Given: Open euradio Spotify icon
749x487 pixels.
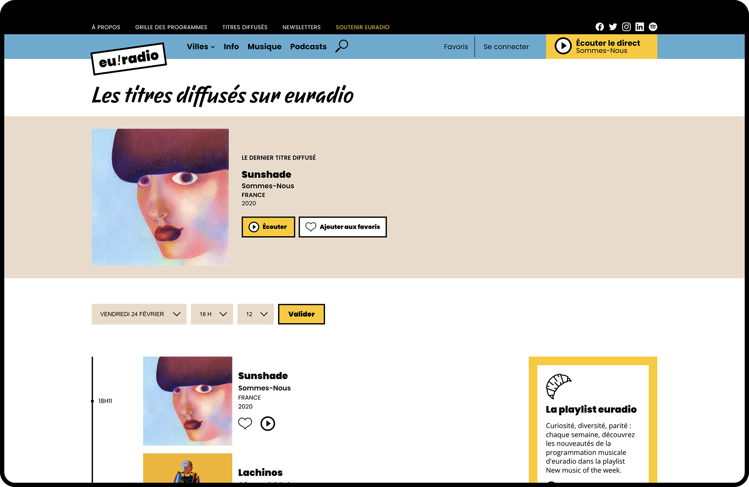Looking at the screenshot, I should tap(653, 27).
